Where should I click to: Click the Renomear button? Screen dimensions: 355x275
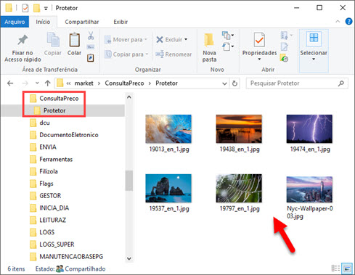(174, 54)
